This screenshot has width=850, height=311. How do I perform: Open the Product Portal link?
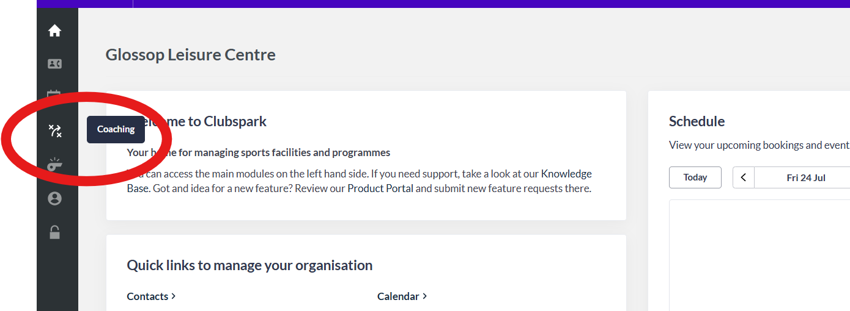coord(380,188)
